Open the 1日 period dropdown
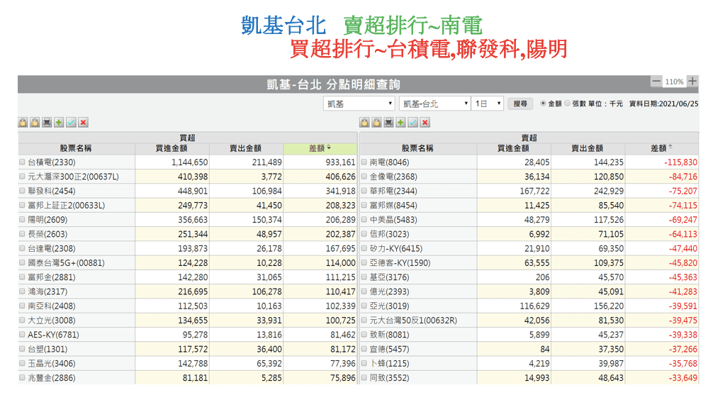This screenshot has width=708, height=395. (x=488, y=104)
